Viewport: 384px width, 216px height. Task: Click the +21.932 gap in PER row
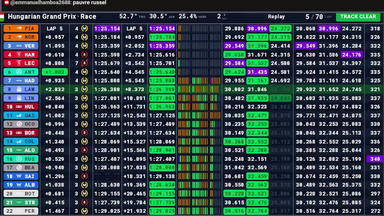tap(134, 211)
